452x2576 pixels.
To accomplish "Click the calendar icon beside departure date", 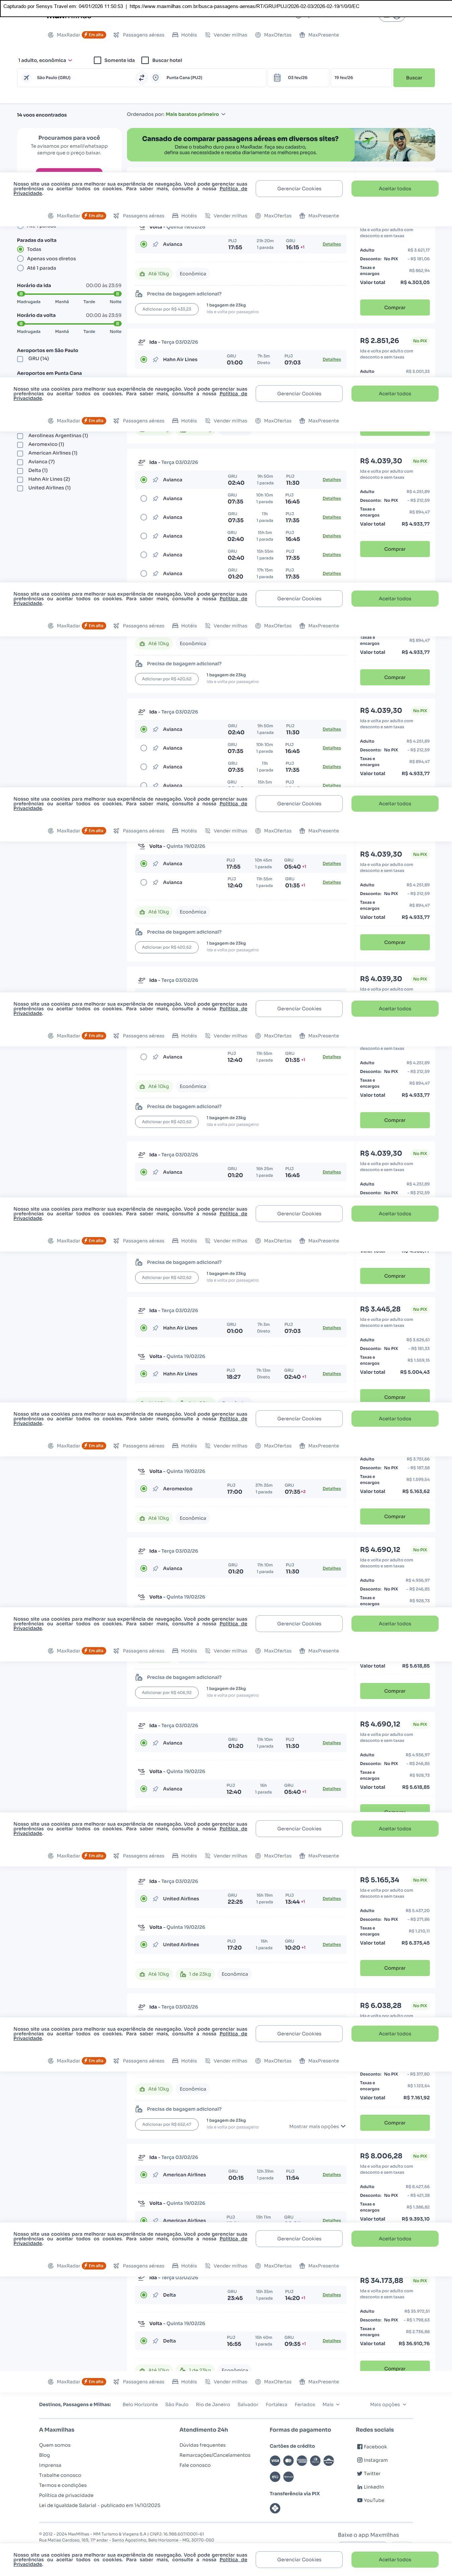I will [277, 77].
